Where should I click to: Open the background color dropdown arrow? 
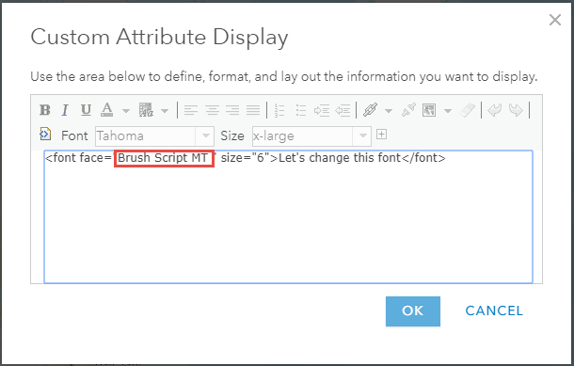(x=165, y=110)
